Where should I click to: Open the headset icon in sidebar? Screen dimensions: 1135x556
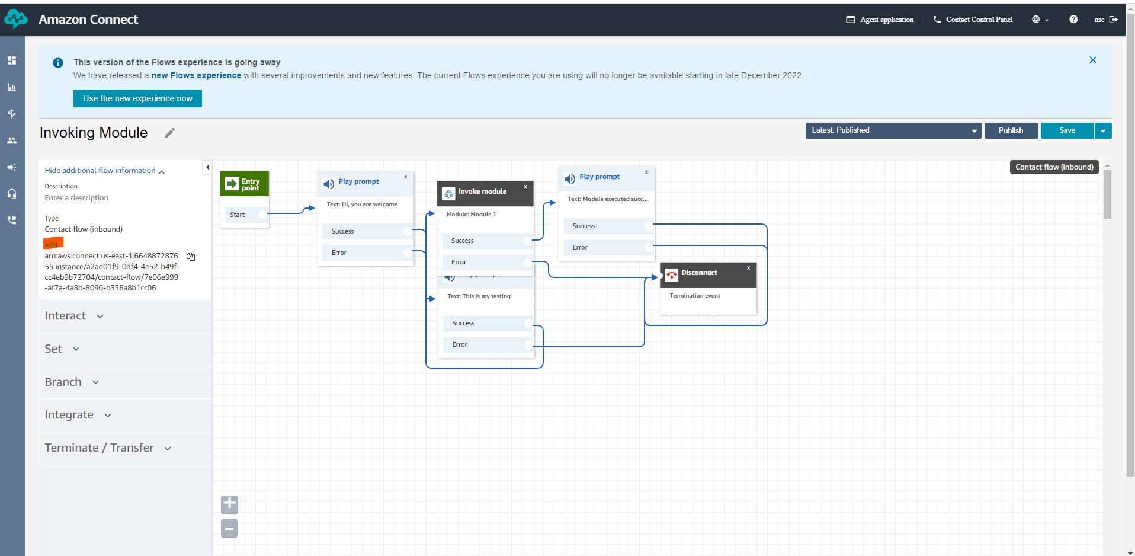tap(12, 194)
